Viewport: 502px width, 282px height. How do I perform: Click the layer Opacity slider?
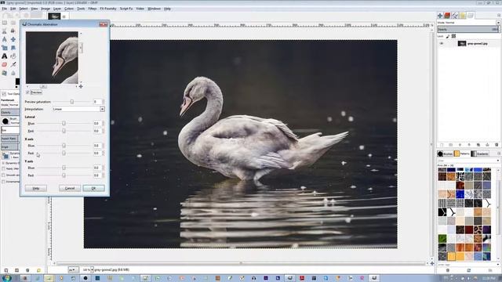468,29
